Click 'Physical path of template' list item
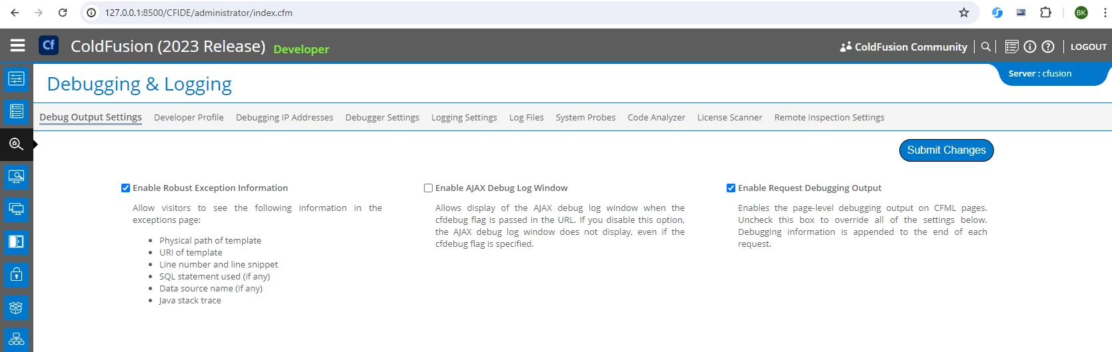This screenshot has width=1112, height=352. pyautogui.click(x=210, y=241)
